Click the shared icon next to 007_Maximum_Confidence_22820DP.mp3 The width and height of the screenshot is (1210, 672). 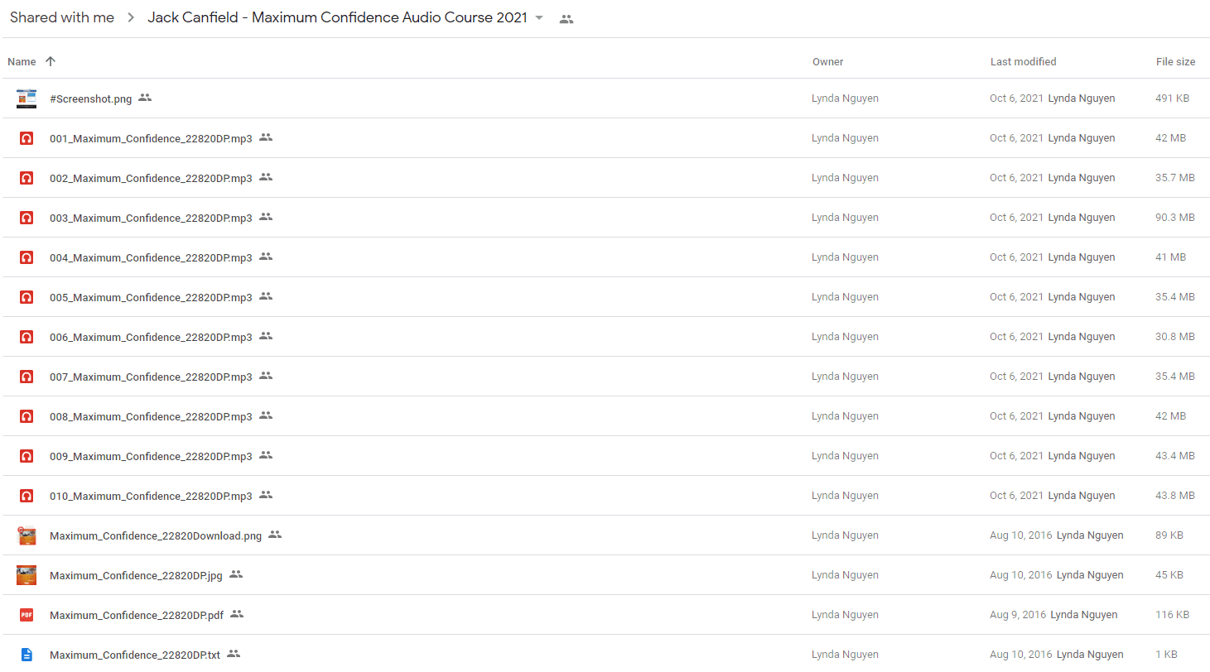point(266,376)
